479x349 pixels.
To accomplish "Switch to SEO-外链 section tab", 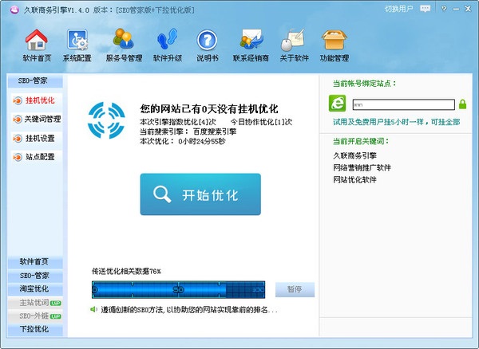I will 35,316.
